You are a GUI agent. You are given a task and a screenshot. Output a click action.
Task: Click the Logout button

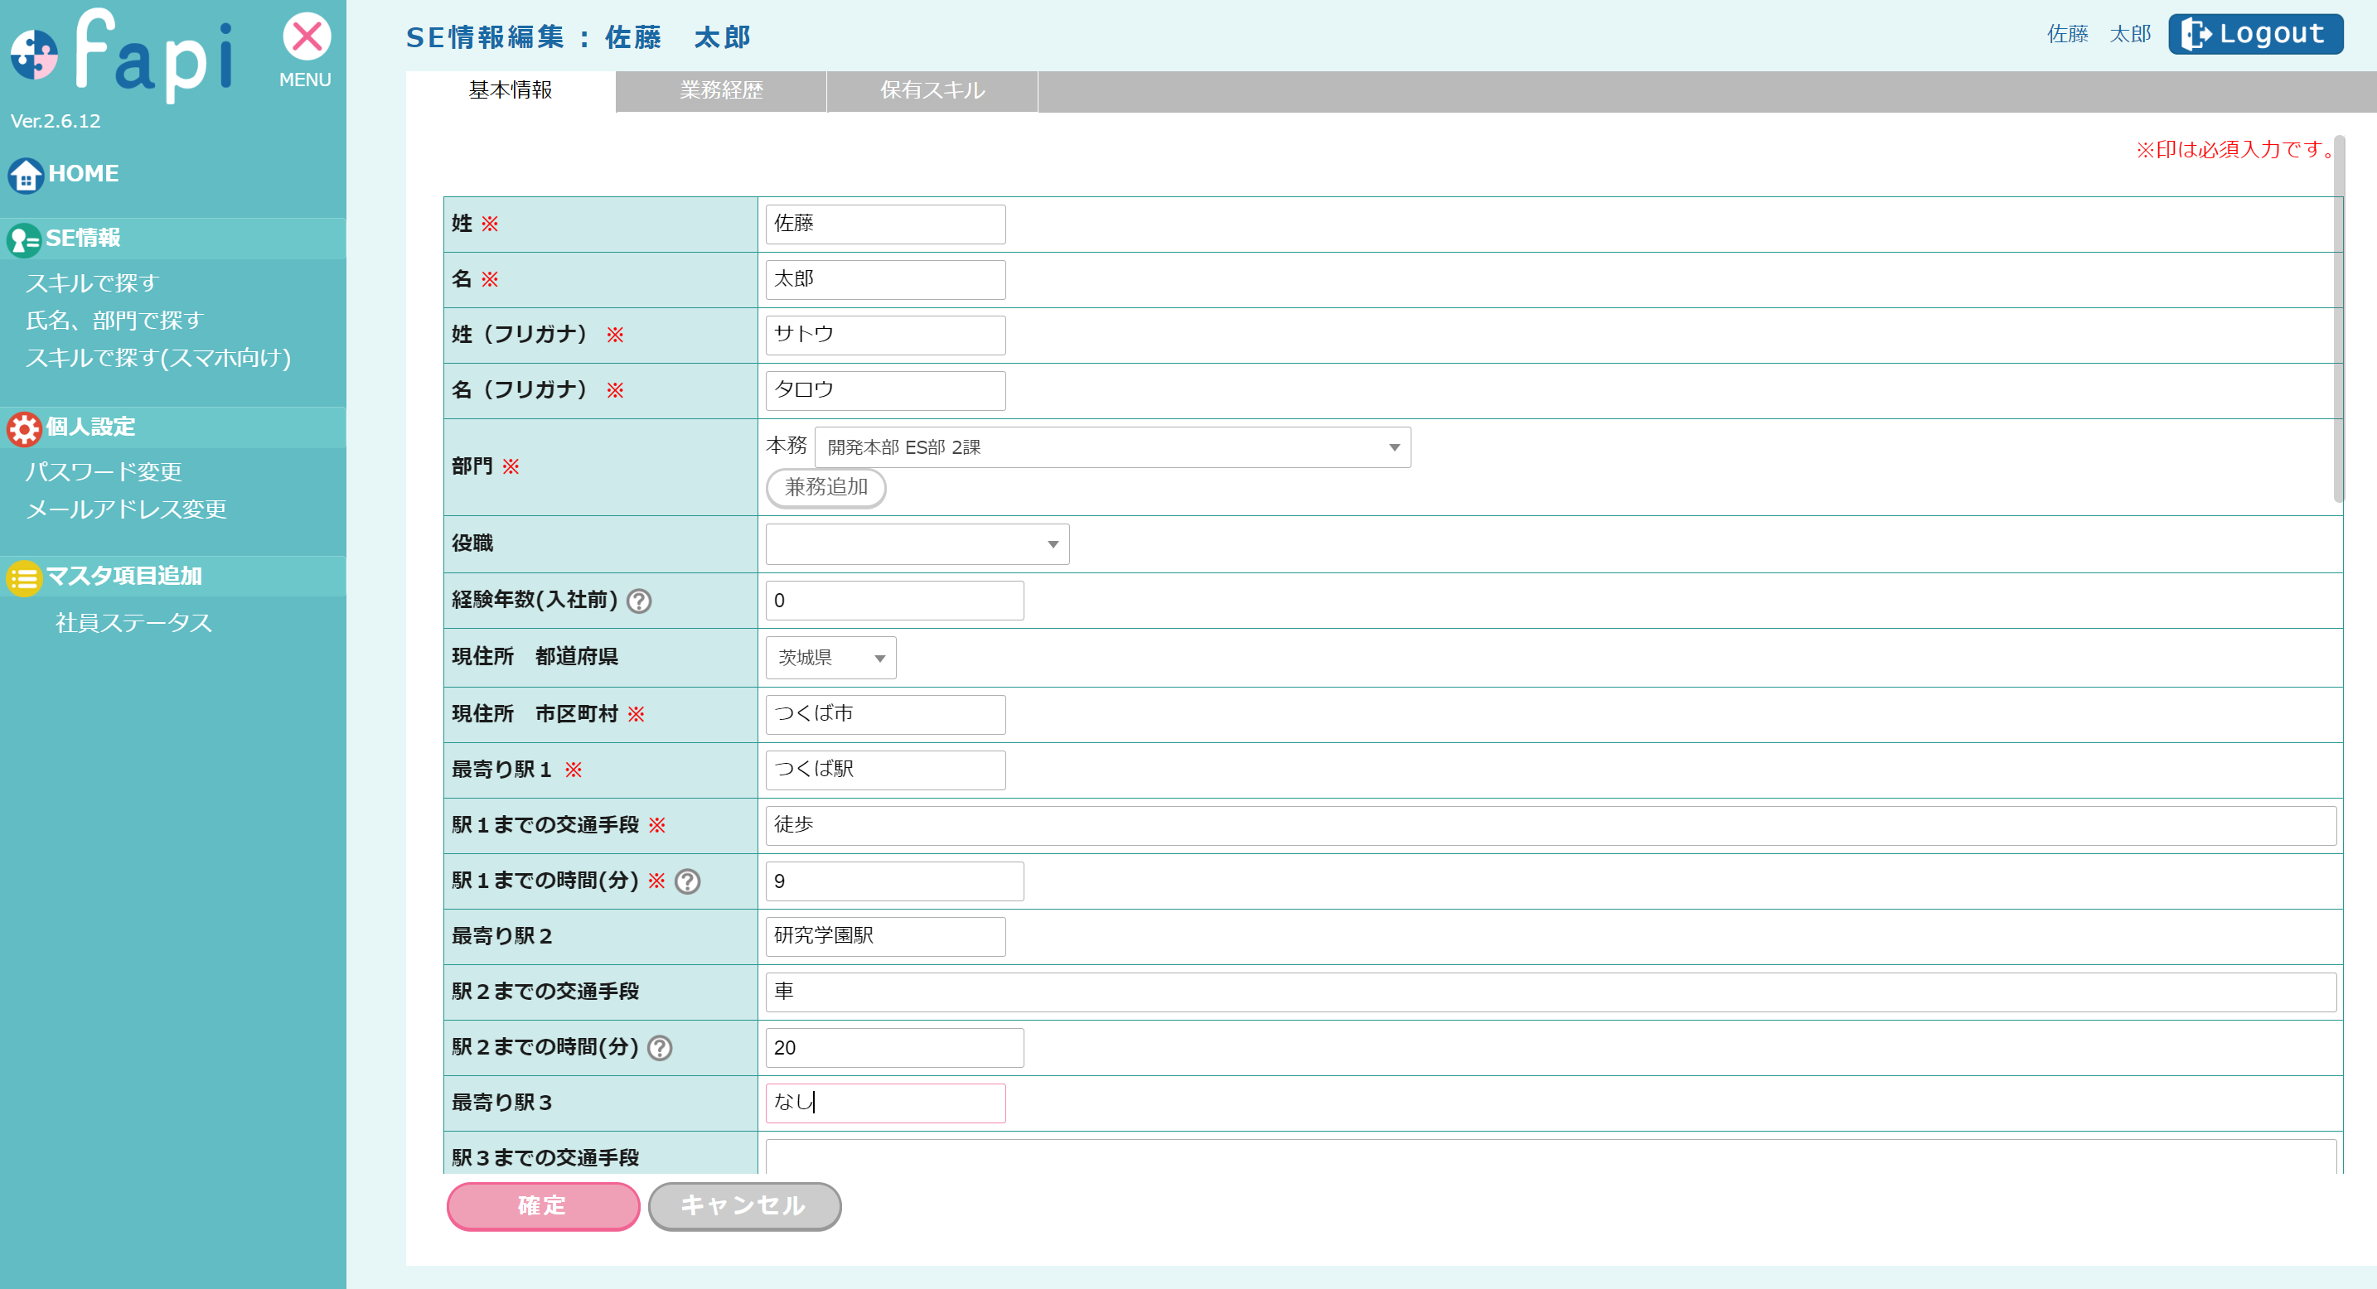point(2254,34)
